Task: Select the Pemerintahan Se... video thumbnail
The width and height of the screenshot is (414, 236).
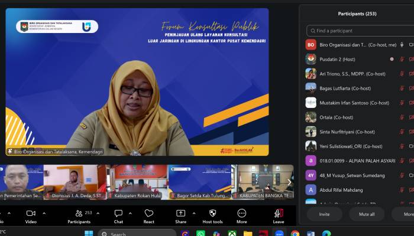Action: point(22,182)
